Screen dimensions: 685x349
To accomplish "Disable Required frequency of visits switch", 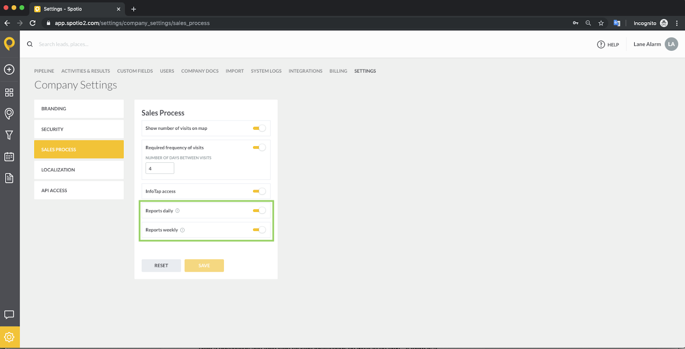I will tap(259, 147).
